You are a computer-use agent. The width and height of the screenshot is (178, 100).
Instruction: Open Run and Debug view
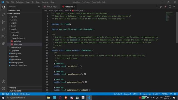[3, 29]
